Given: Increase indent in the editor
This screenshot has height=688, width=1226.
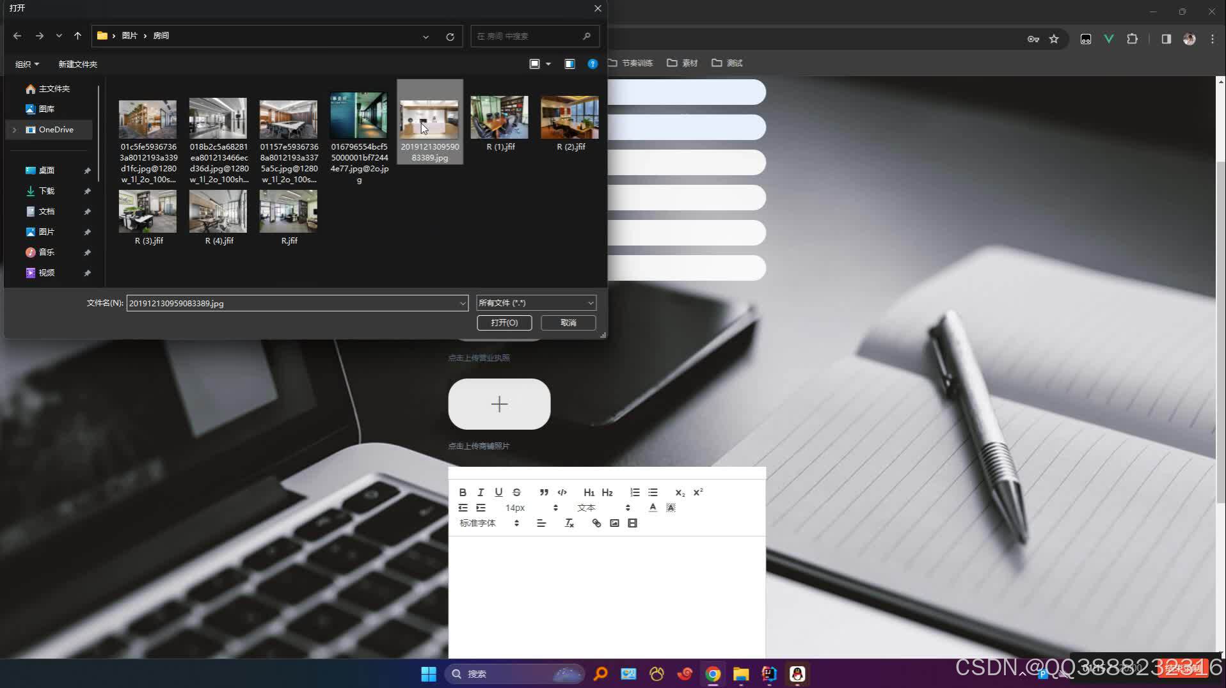Looking at the screenshot, I should 481,508.
